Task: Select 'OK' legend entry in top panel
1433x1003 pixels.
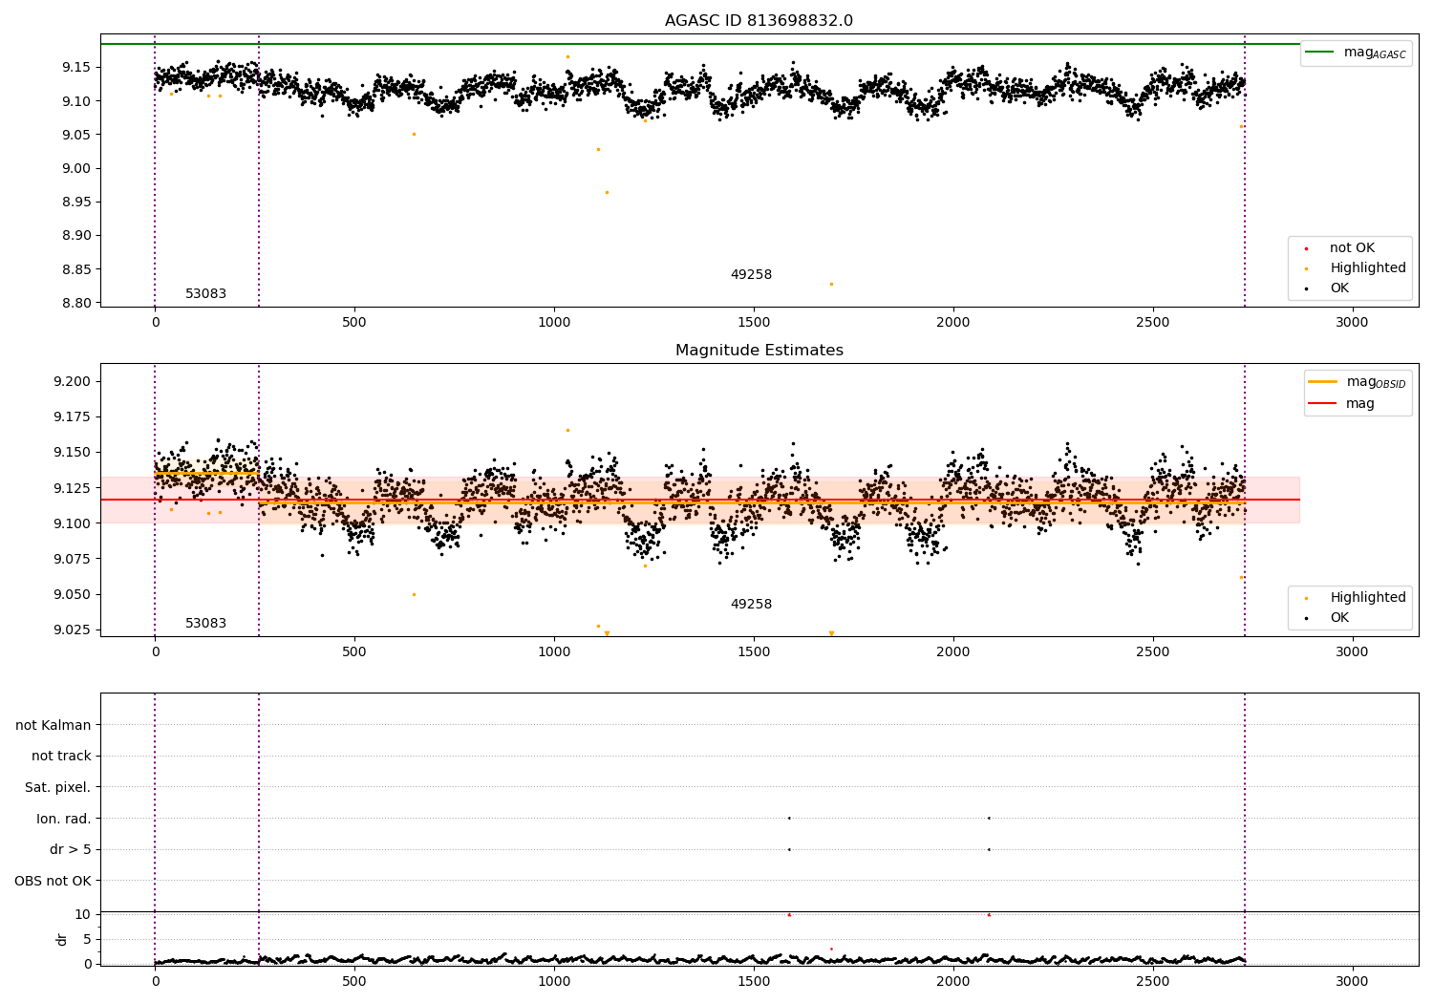Action: [1337, 288]
